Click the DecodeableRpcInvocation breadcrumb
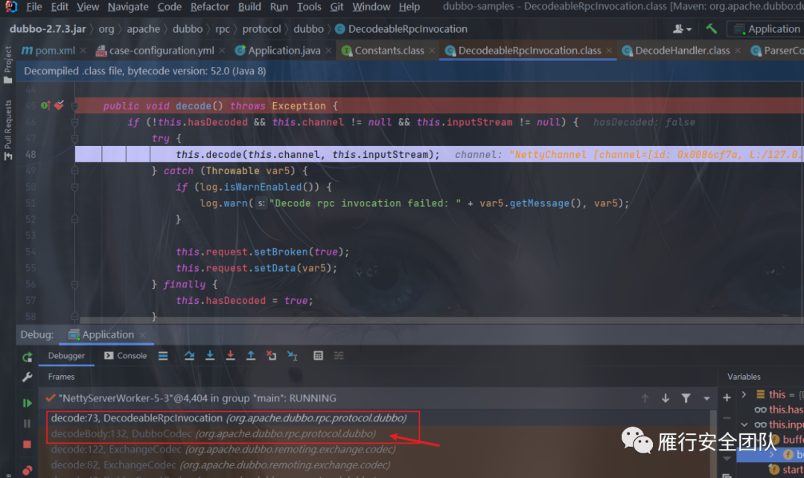 [401, 29]
